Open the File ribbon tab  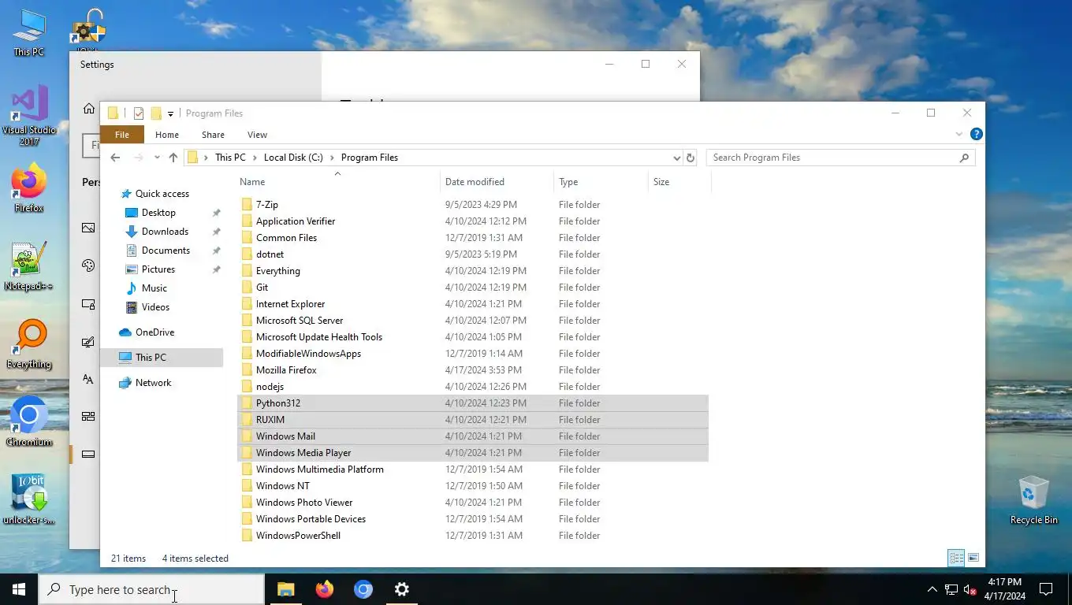pyautogui.click(x=121, y=135)
